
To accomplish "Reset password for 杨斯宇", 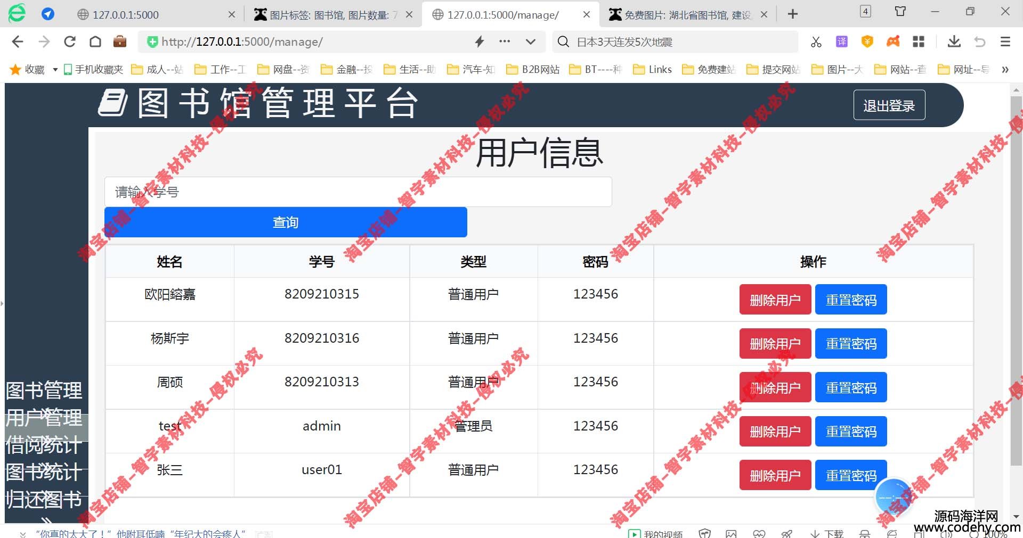I will click(x=851, y=344).
